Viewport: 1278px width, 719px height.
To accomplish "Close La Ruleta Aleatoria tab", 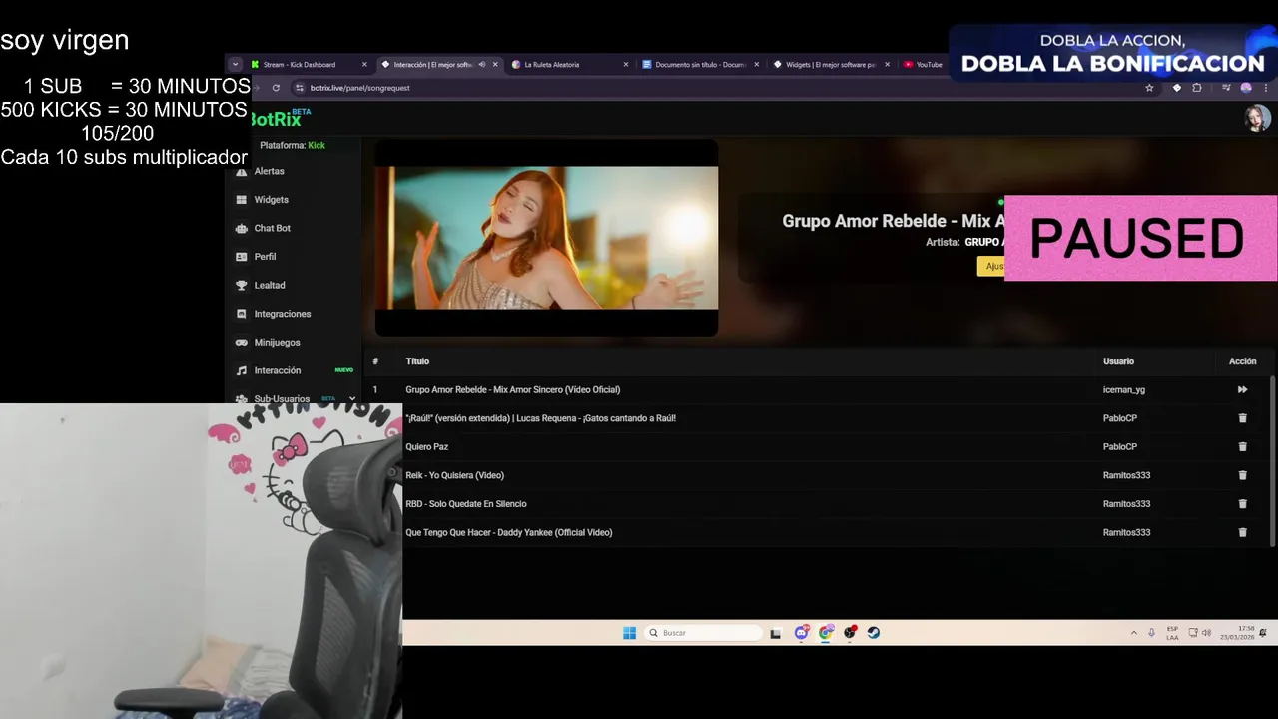I will click(626, 65).
